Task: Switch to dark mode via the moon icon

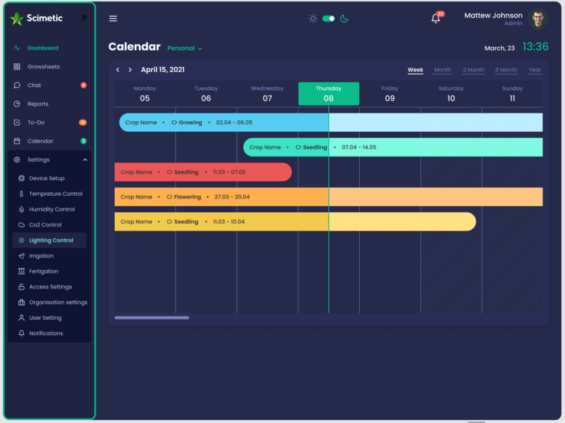Action: [x=344, y=18]
